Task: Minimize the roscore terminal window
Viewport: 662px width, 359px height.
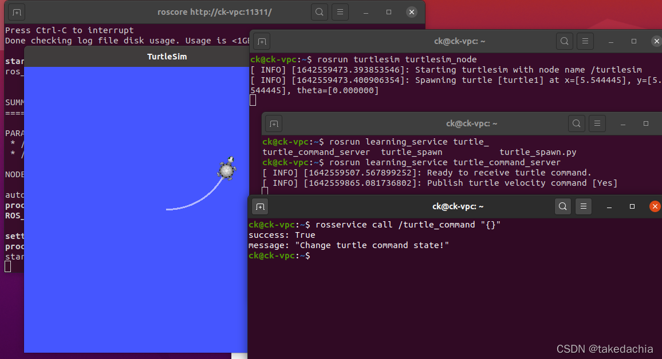Action: click(366, 13)
